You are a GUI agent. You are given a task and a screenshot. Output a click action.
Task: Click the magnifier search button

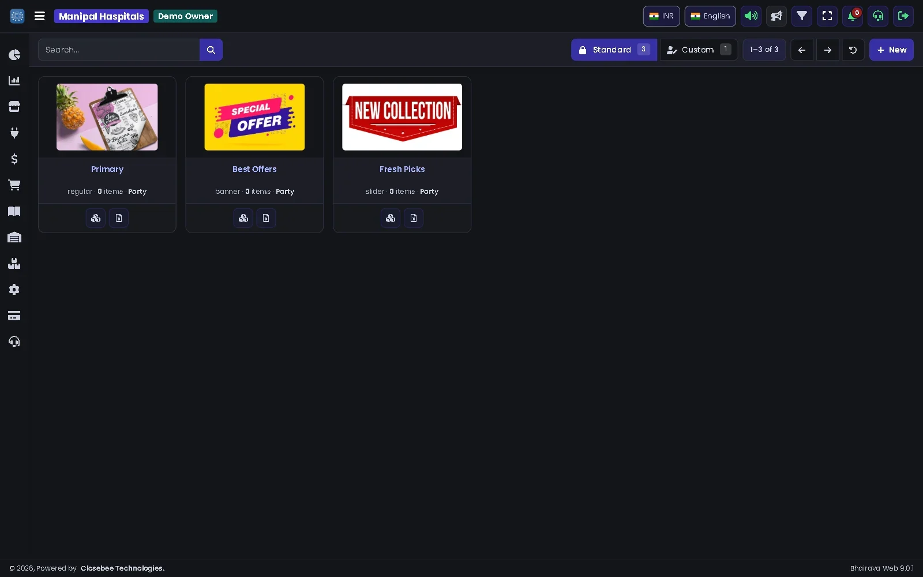click(x=211, y=50)
